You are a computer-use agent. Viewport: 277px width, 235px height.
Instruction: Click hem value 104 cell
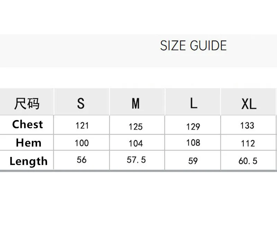[x=136, y=144]
